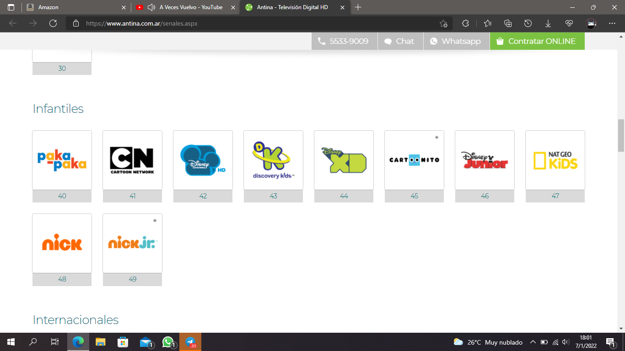Screen dimensions: 625x351
Task: Open the Whatsapp contact button
Action: point(456,41)
